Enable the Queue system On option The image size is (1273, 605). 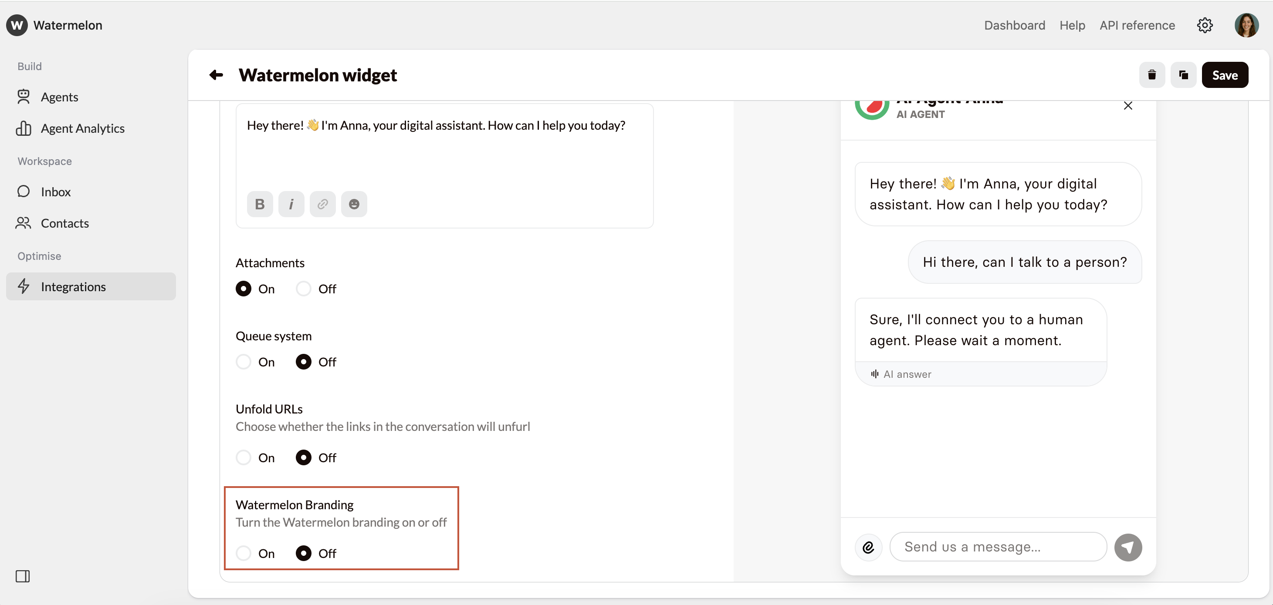pos(244,362)
